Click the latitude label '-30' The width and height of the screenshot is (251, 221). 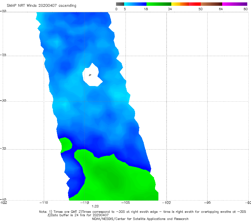(3, 100)
